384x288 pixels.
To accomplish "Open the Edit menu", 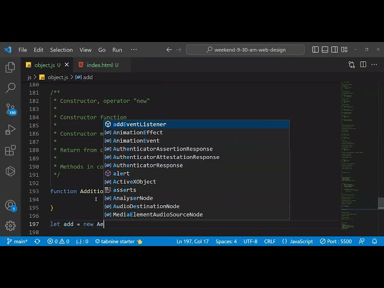I will click(x=38, y=50).
